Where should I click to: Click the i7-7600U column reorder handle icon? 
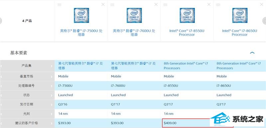(112, 5)
